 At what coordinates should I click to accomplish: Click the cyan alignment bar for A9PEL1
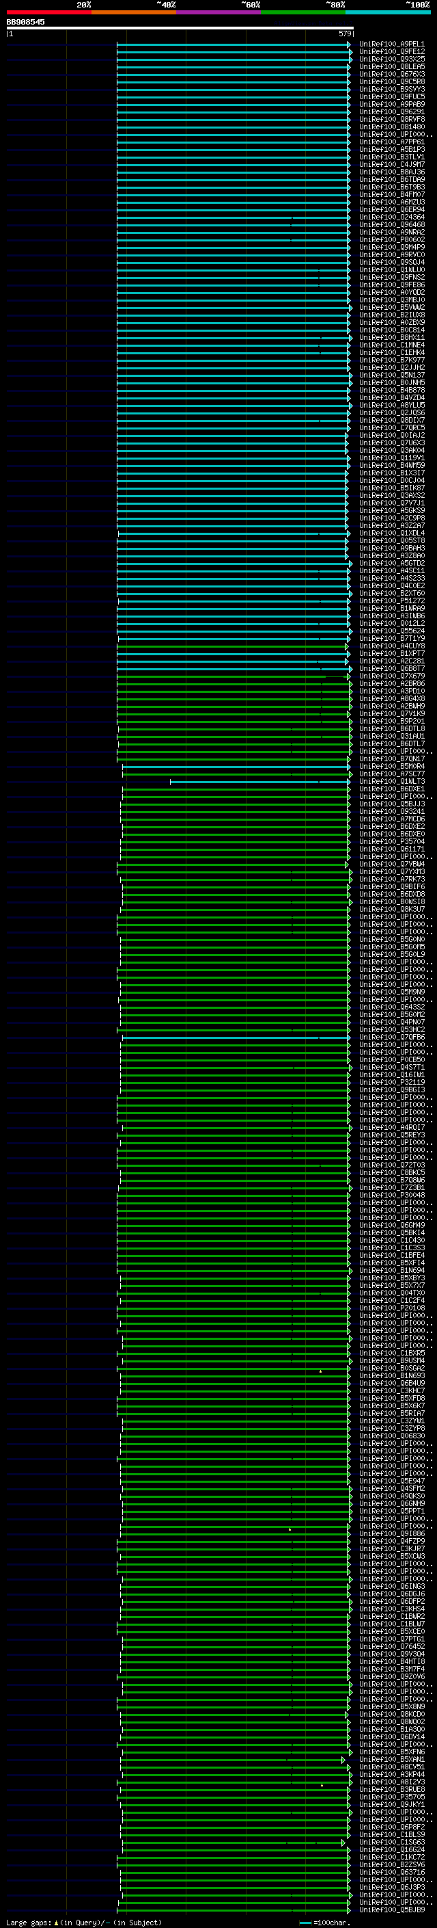point(234,44)
